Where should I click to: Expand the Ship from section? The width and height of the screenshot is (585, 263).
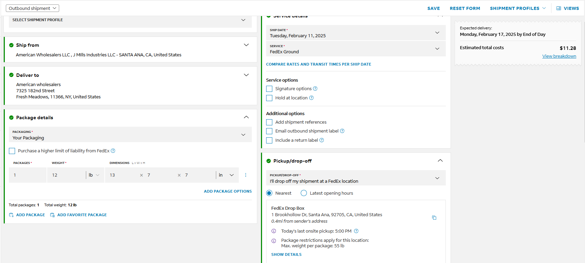point(246,45)
